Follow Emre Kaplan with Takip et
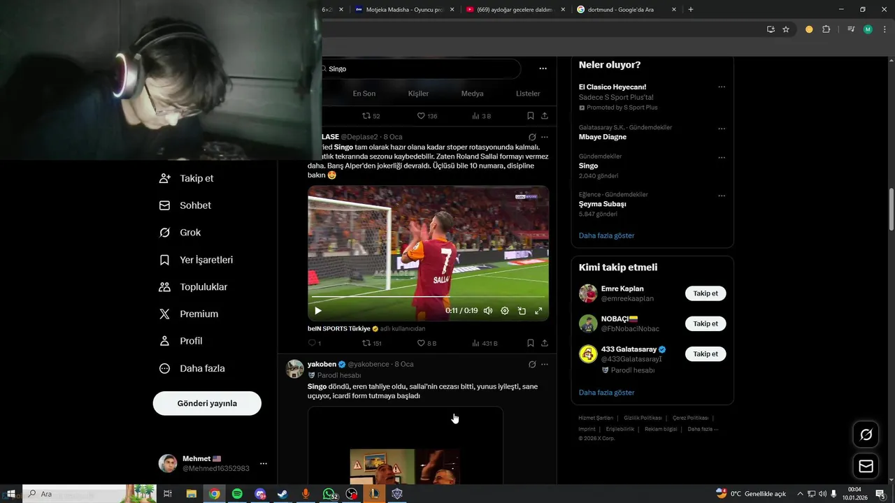 [x=706, y=293]
